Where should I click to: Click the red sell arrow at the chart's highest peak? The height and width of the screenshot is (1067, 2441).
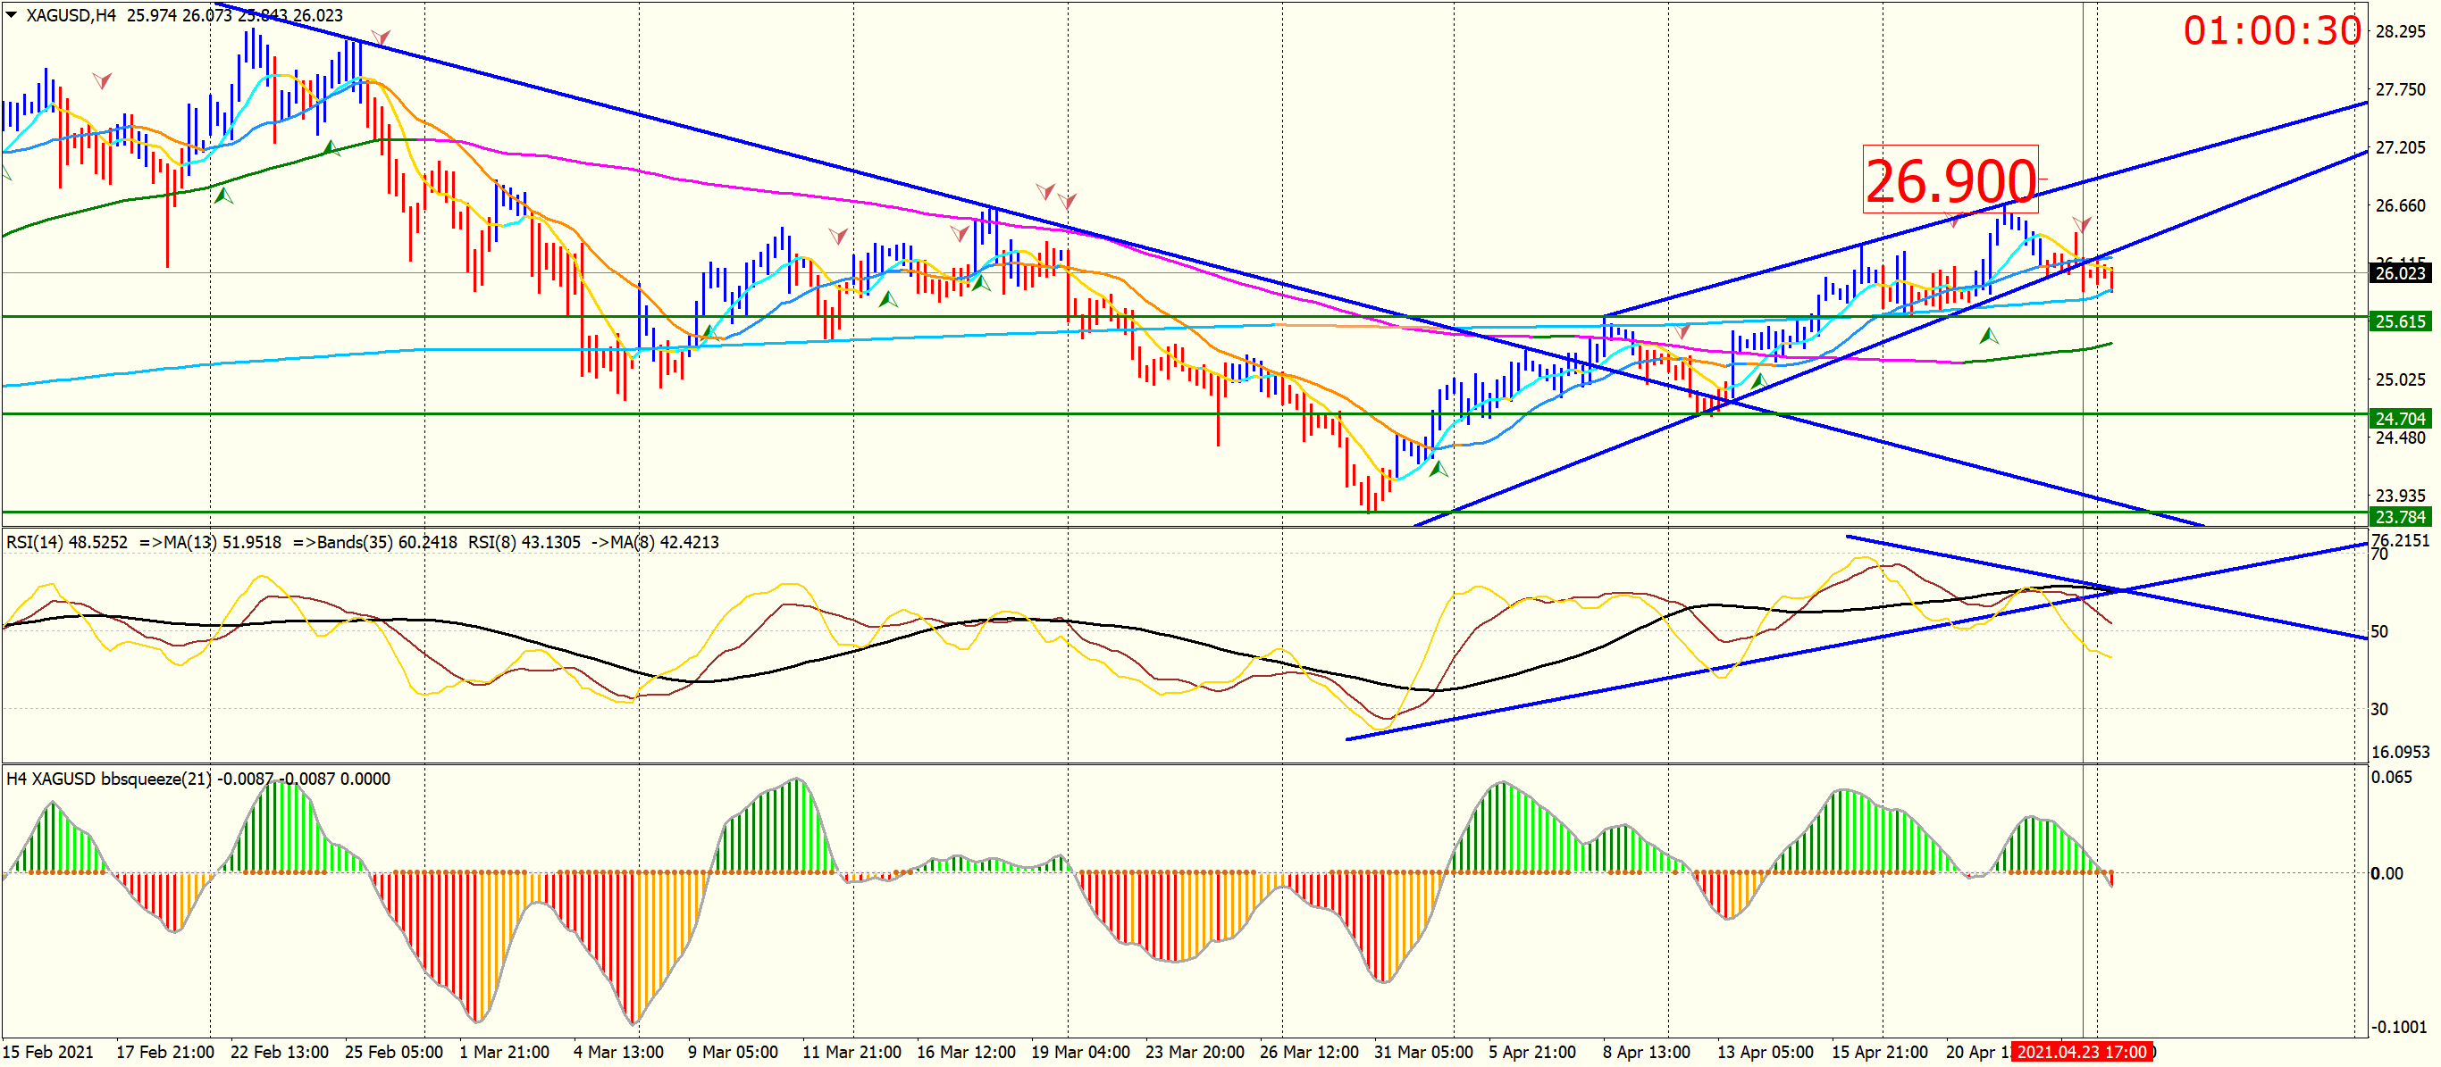point(380,38)
